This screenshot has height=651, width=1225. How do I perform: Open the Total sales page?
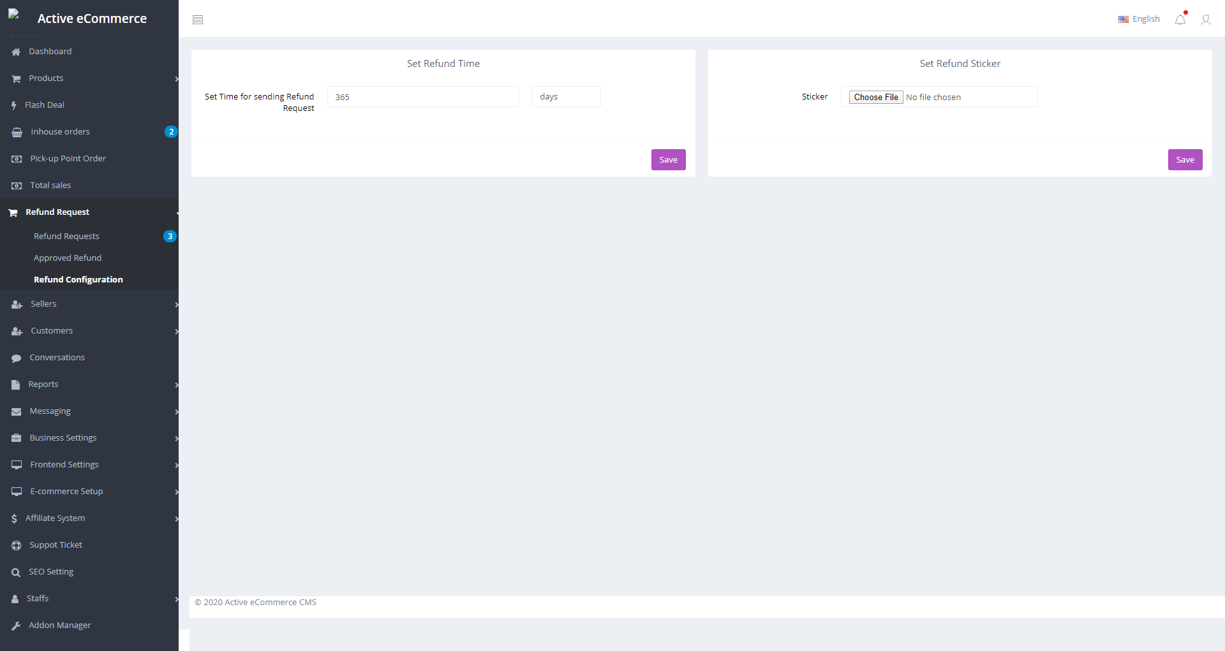point(50,185)
